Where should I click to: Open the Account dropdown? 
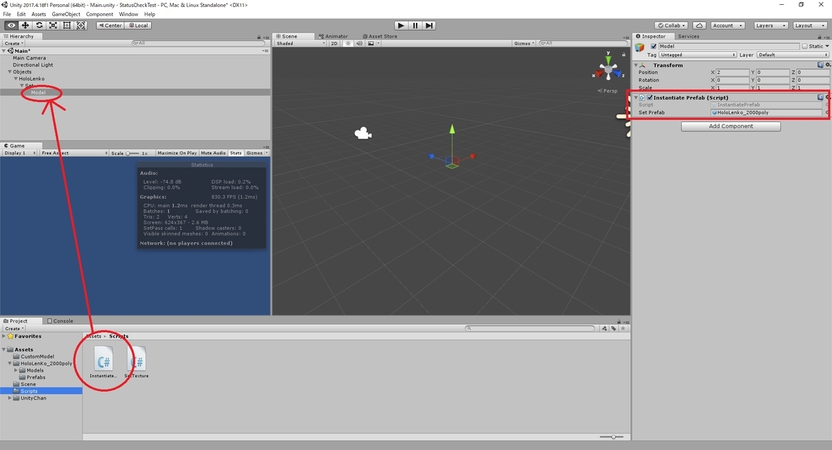coord(727,26)
